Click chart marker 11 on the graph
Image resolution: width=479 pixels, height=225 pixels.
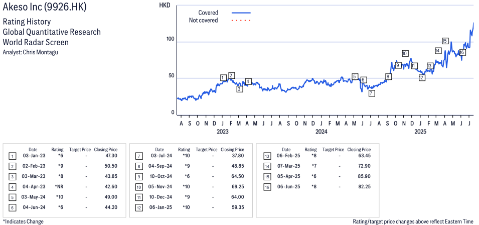(x=414, y=66)
